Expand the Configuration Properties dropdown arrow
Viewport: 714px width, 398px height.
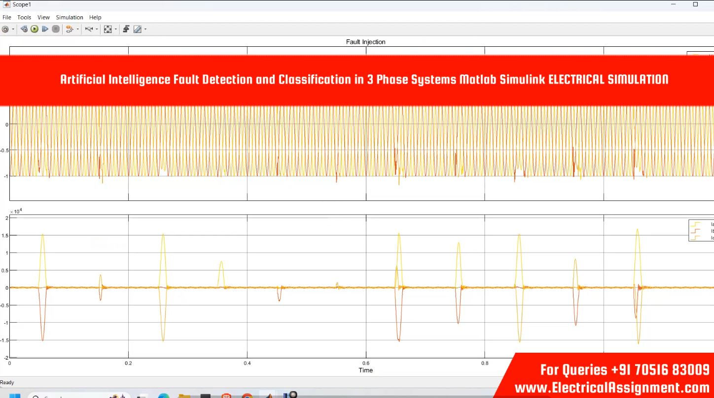click(x=13, y=29)
